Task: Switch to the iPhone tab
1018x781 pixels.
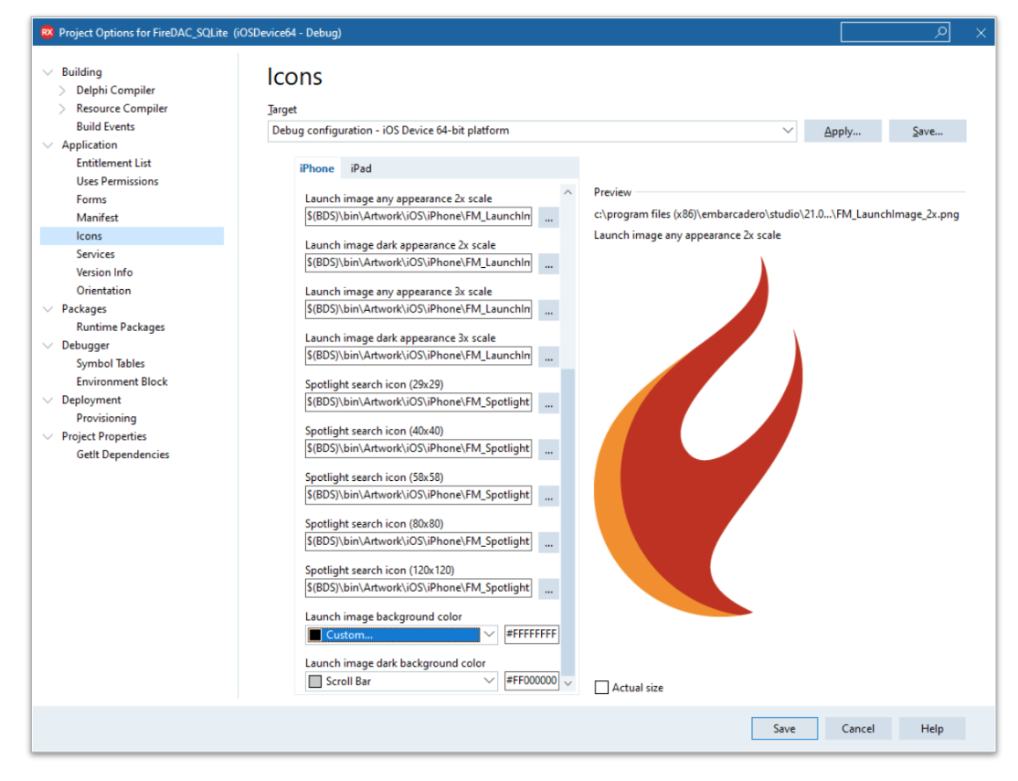Action: tap(317, 168)
